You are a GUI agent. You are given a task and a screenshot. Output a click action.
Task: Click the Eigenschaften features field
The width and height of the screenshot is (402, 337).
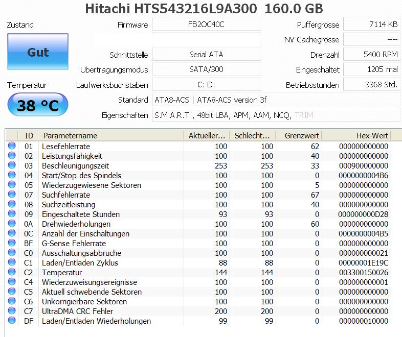276,115
